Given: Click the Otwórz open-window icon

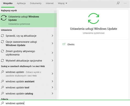Looking at the screenshot, I should [64, 44].
